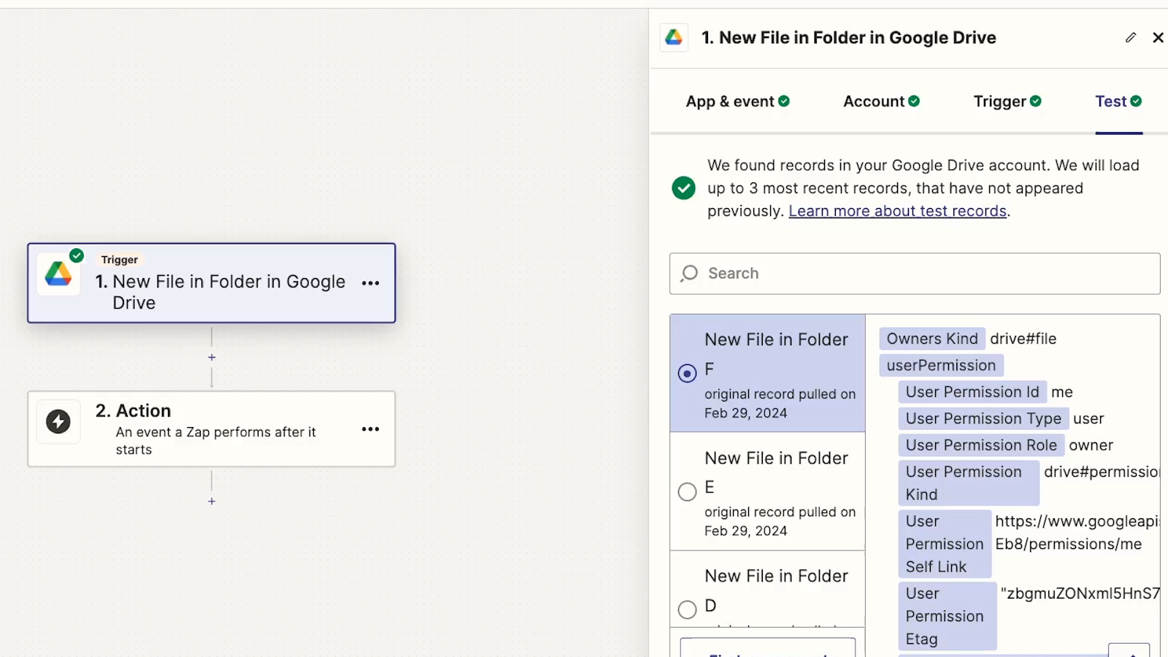Click the User Permission Etag label
The height and width of the screenshot is (657, 1168).
(x=947, y=616)
